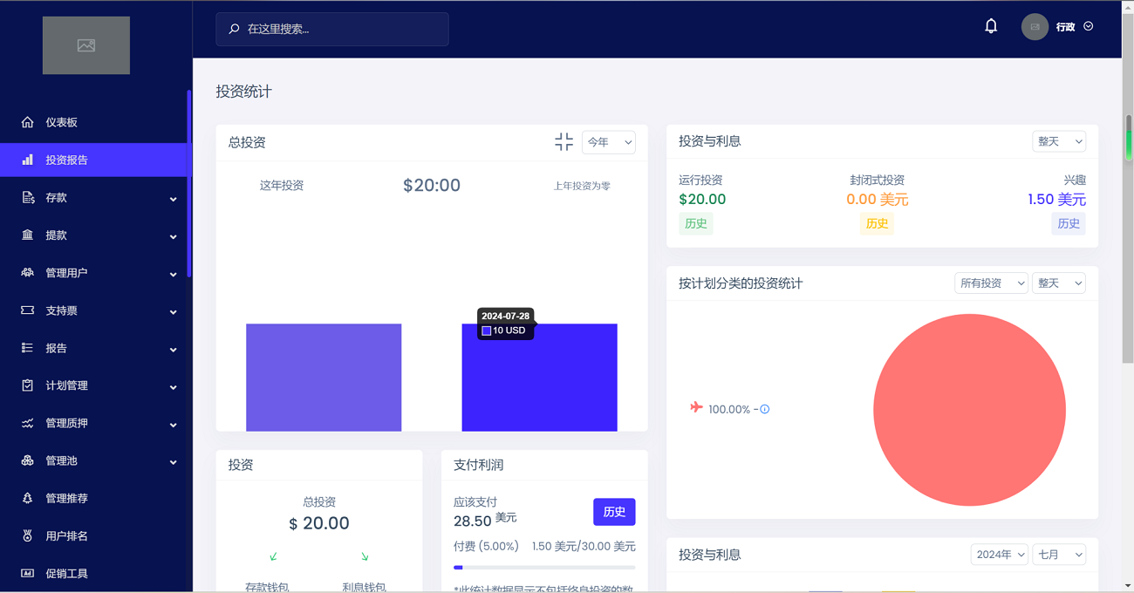1134x593 pixels.
Task: Click the home icon beside 仪表板
Action: (x=28, y=122)
